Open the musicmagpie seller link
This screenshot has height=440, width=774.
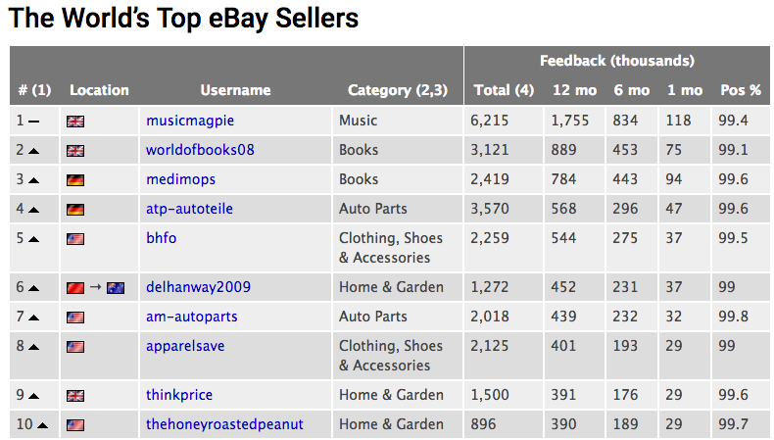[x=190, y=121]
